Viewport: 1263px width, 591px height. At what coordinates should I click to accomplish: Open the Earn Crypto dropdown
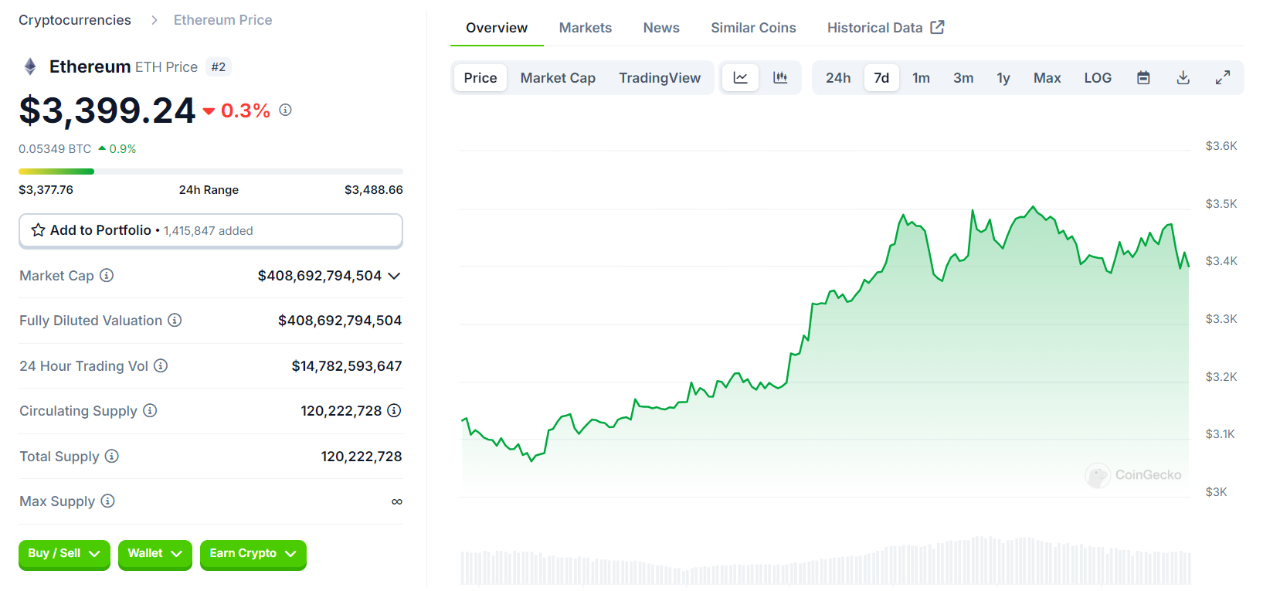coord(253,554)
